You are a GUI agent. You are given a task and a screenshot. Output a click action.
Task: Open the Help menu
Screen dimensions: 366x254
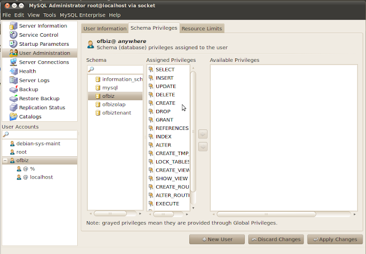(x=114, y=15)
